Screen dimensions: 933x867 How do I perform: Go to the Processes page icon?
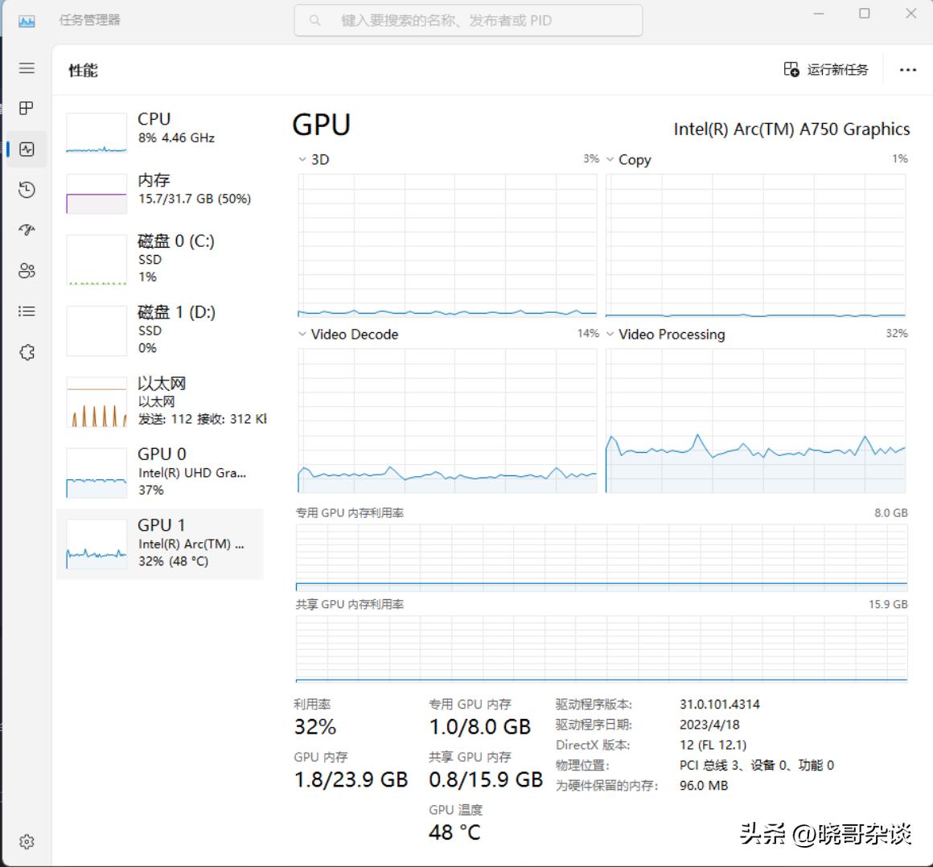(27, 108)
